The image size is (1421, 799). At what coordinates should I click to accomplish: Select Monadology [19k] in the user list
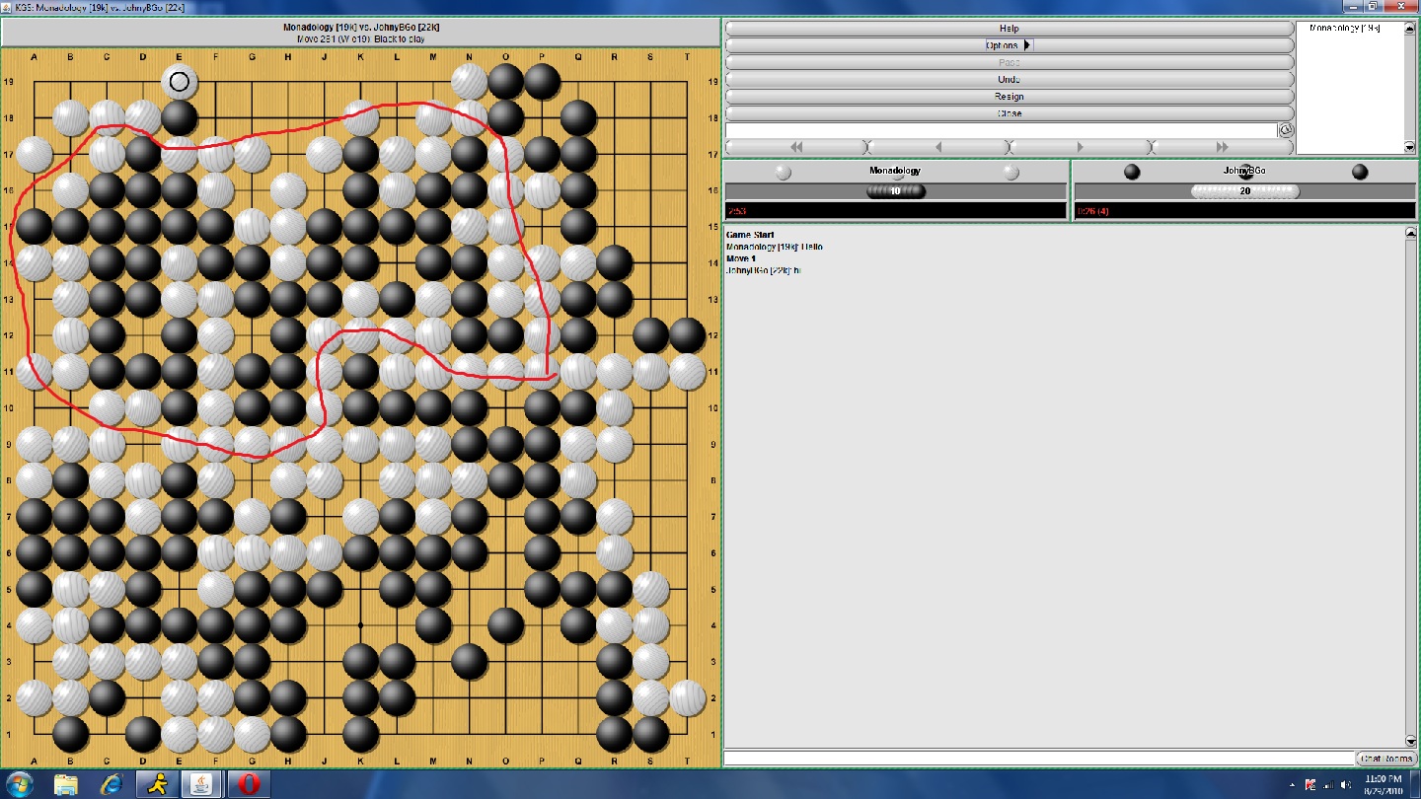pyautogui.click(x=1343, y=29)
